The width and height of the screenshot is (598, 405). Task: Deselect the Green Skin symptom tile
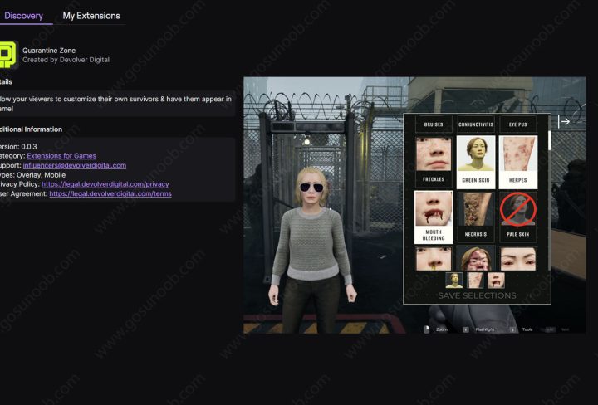(476, 162)
